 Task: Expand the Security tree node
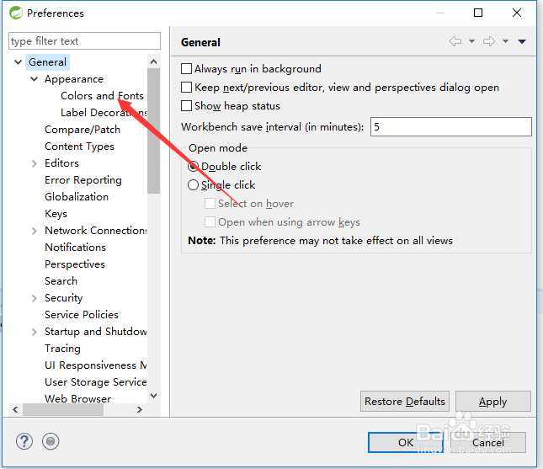[x=34, y=298]
